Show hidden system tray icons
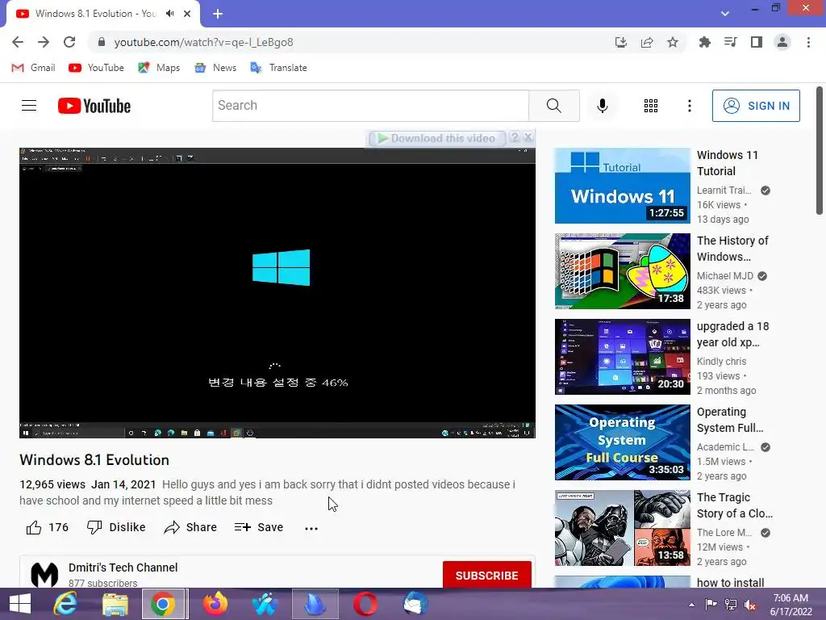 691,605
